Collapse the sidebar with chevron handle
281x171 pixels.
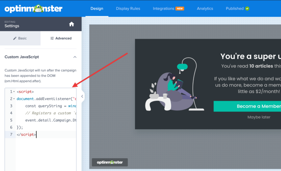[82, 97]
